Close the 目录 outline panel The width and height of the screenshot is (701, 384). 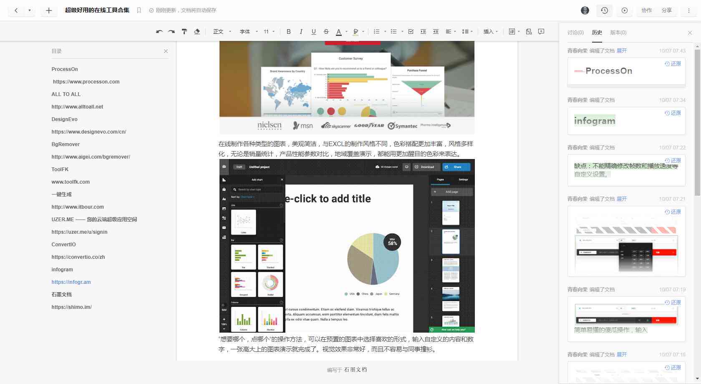166,51
